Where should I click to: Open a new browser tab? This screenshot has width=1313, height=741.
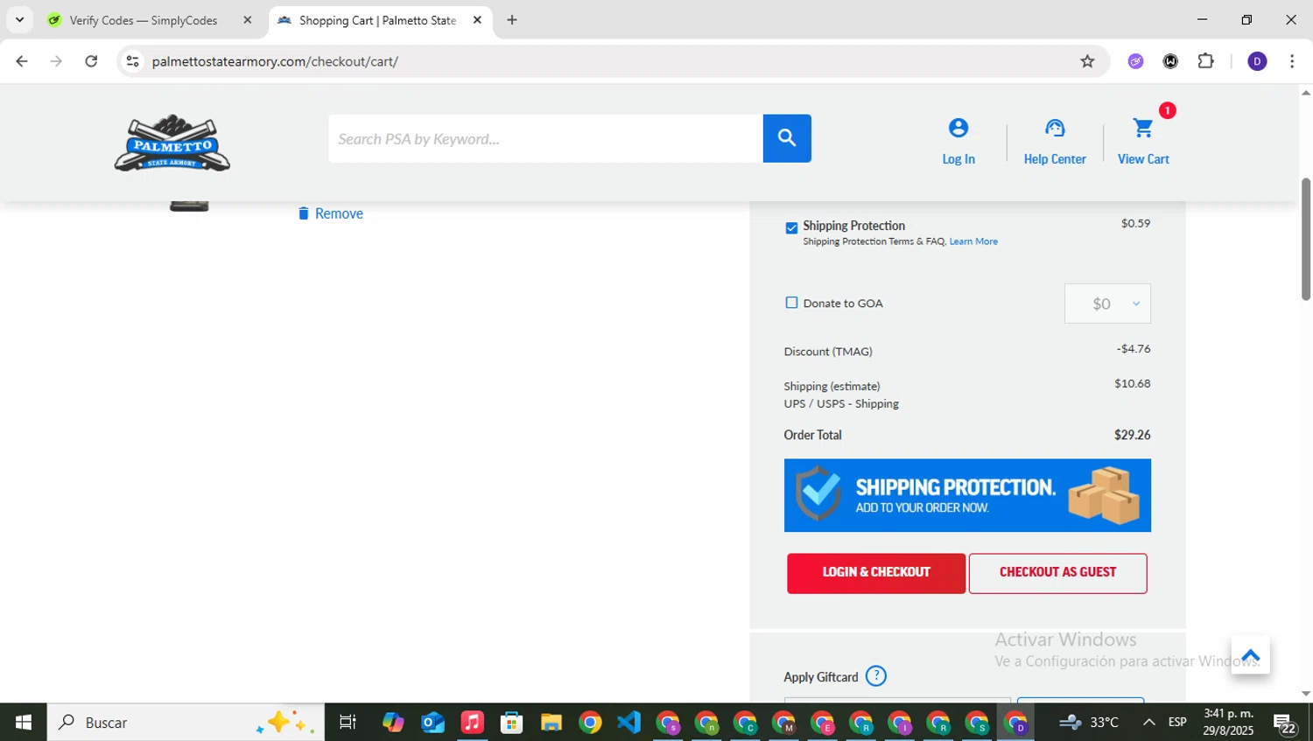click(512, 19)
